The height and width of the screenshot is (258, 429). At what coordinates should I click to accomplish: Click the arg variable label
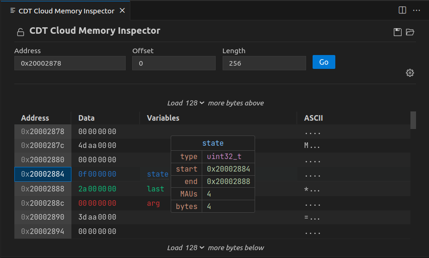point(153,203)
